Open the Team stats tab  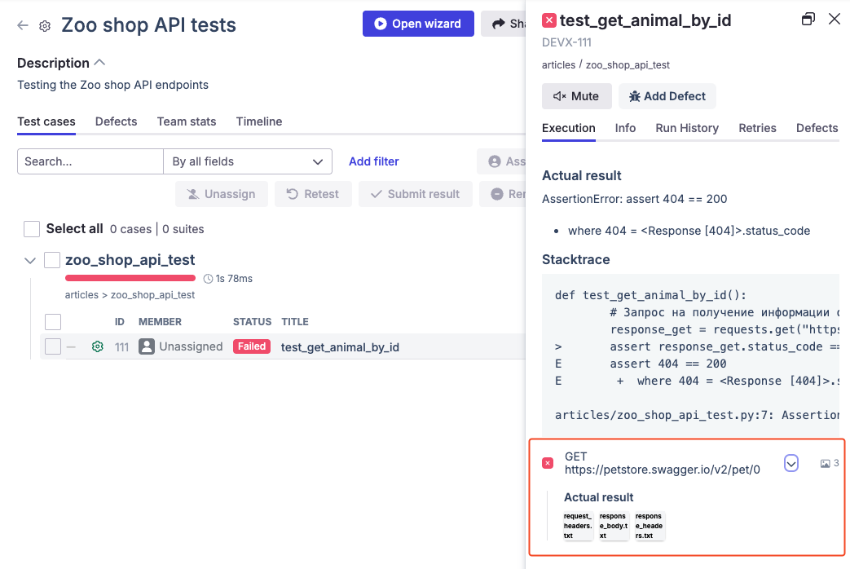187,121
